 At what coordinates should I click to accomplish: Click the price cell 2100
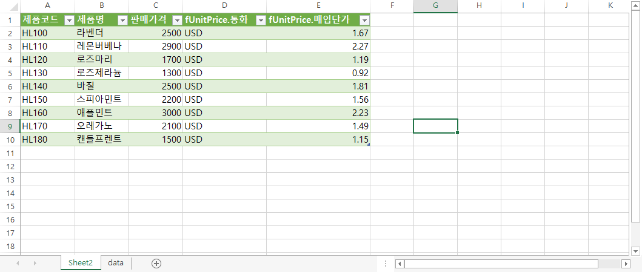[156, 126]
